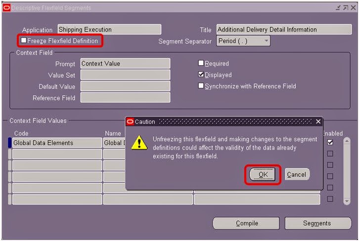Click the Value Set field
The height and width of the screenshot is (241, 359).
point(125,75)
